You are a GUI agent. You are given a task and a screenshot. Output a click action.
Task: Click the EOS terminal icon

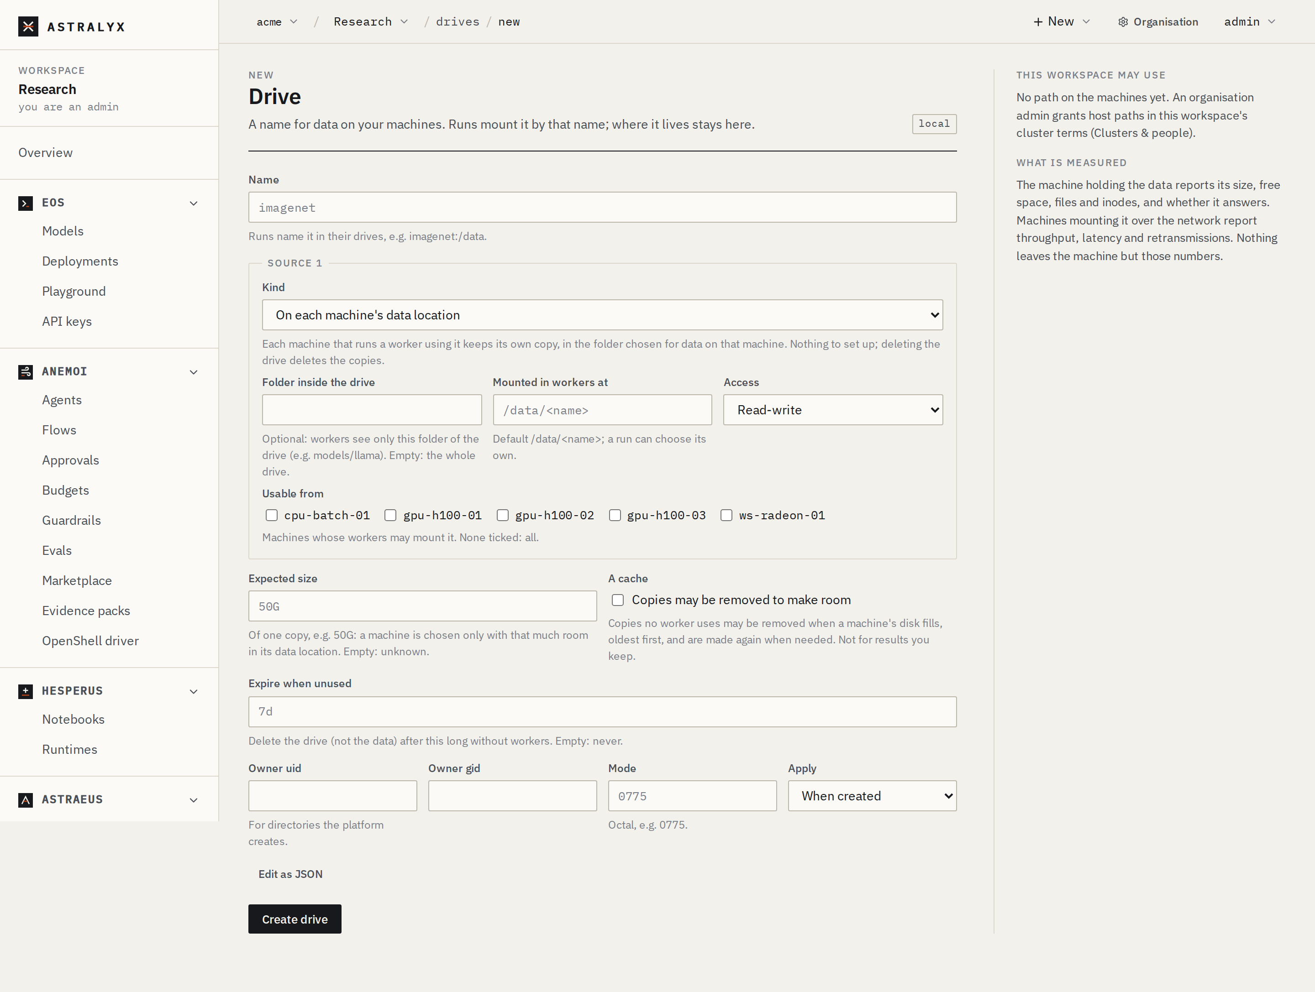(26, 204)
